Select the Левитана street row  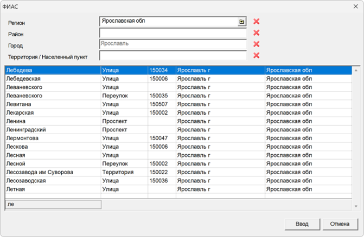pos(52,104)
